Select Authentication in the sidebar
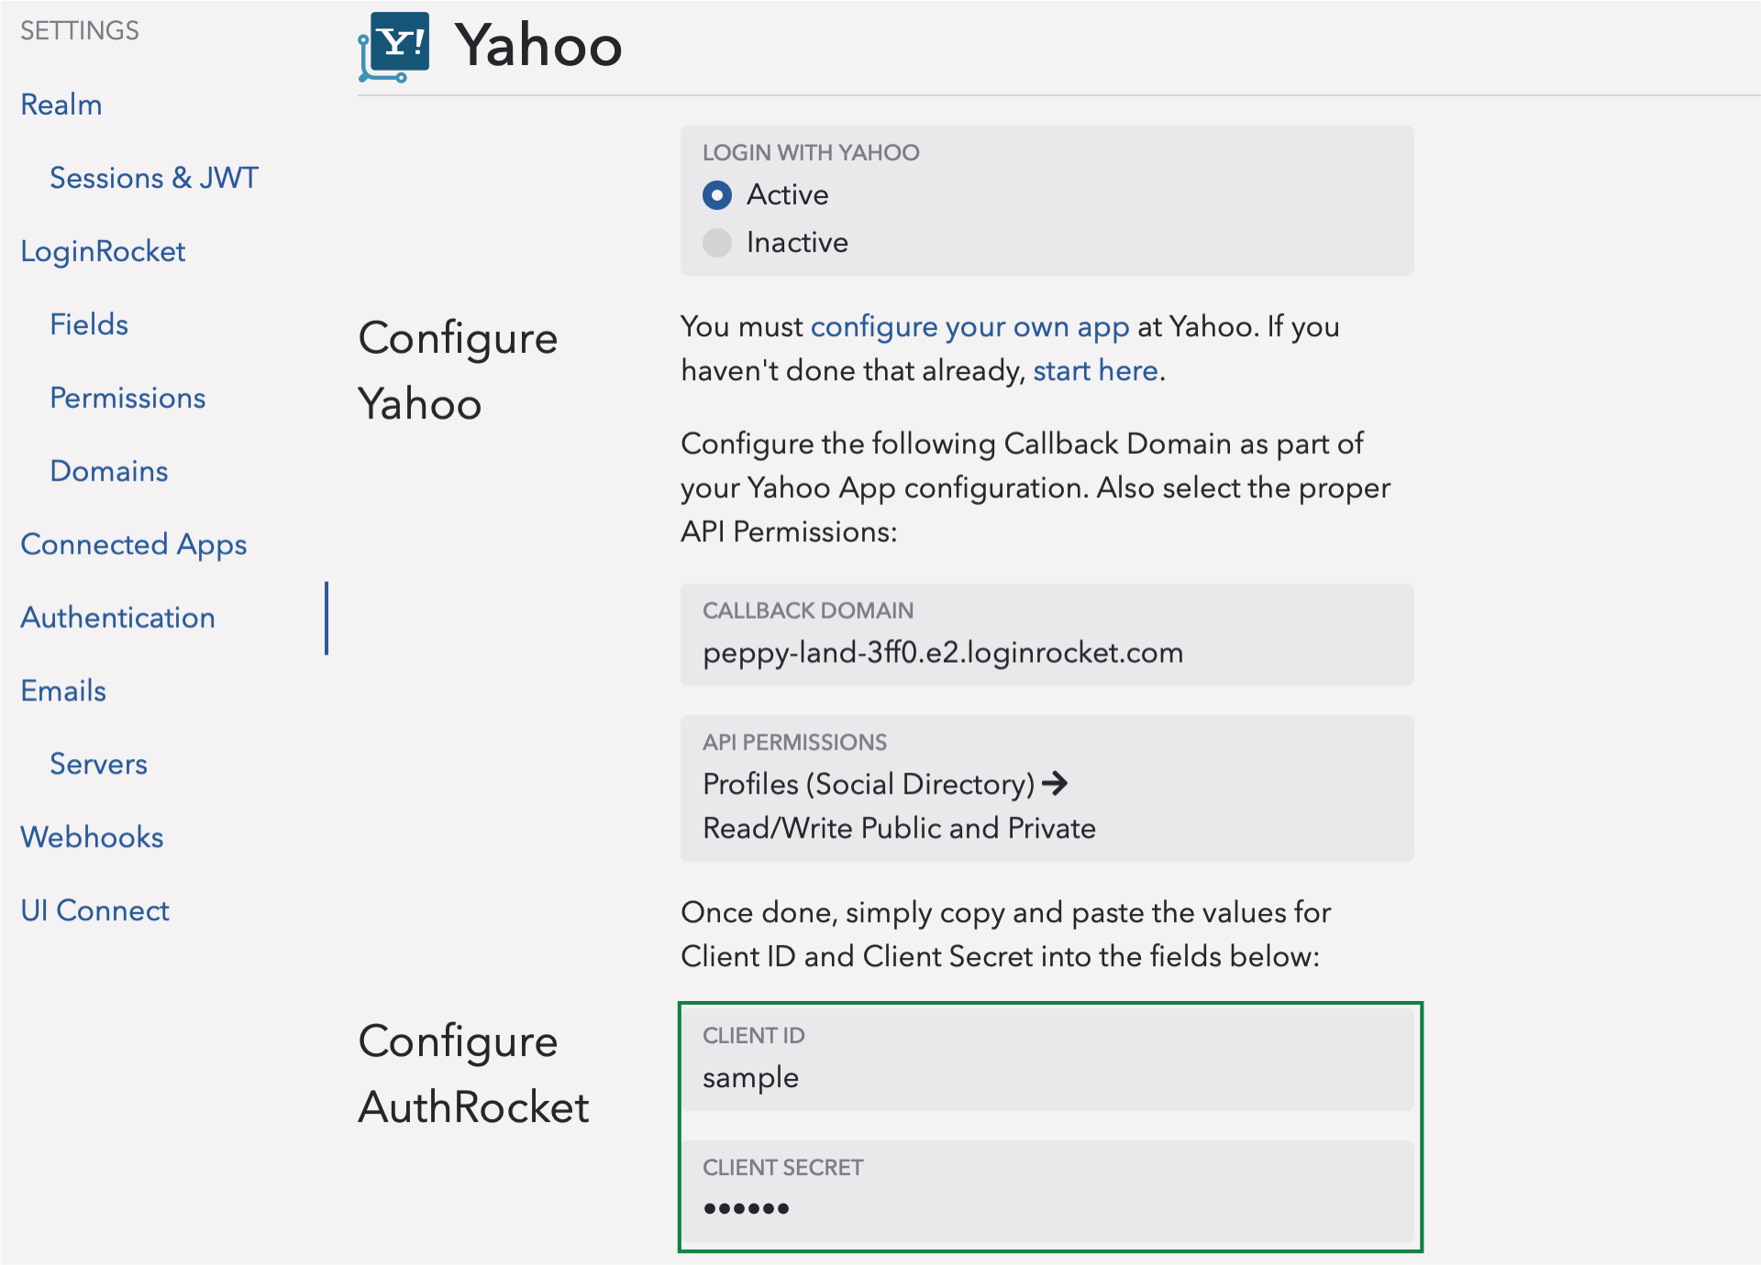Image resolution: width=1761 pixels, height=1265 pixels. click(117, 618)
